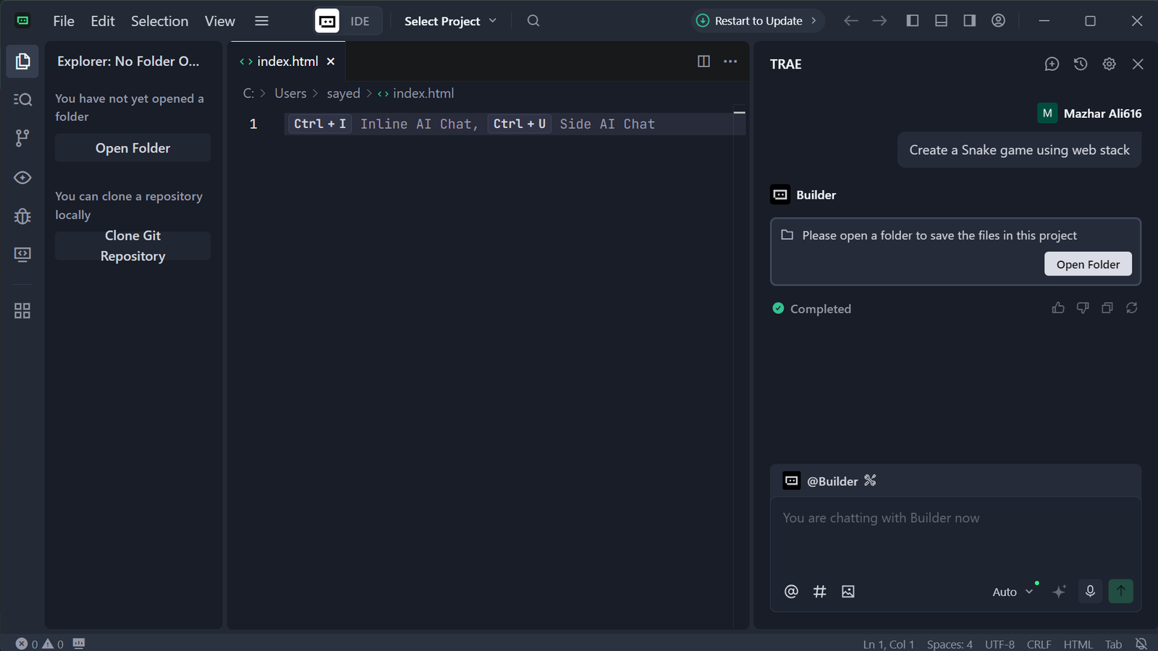The image size is (1158, 651).
Task: Click the ports icon in the status bar
Action: [79, 643]
